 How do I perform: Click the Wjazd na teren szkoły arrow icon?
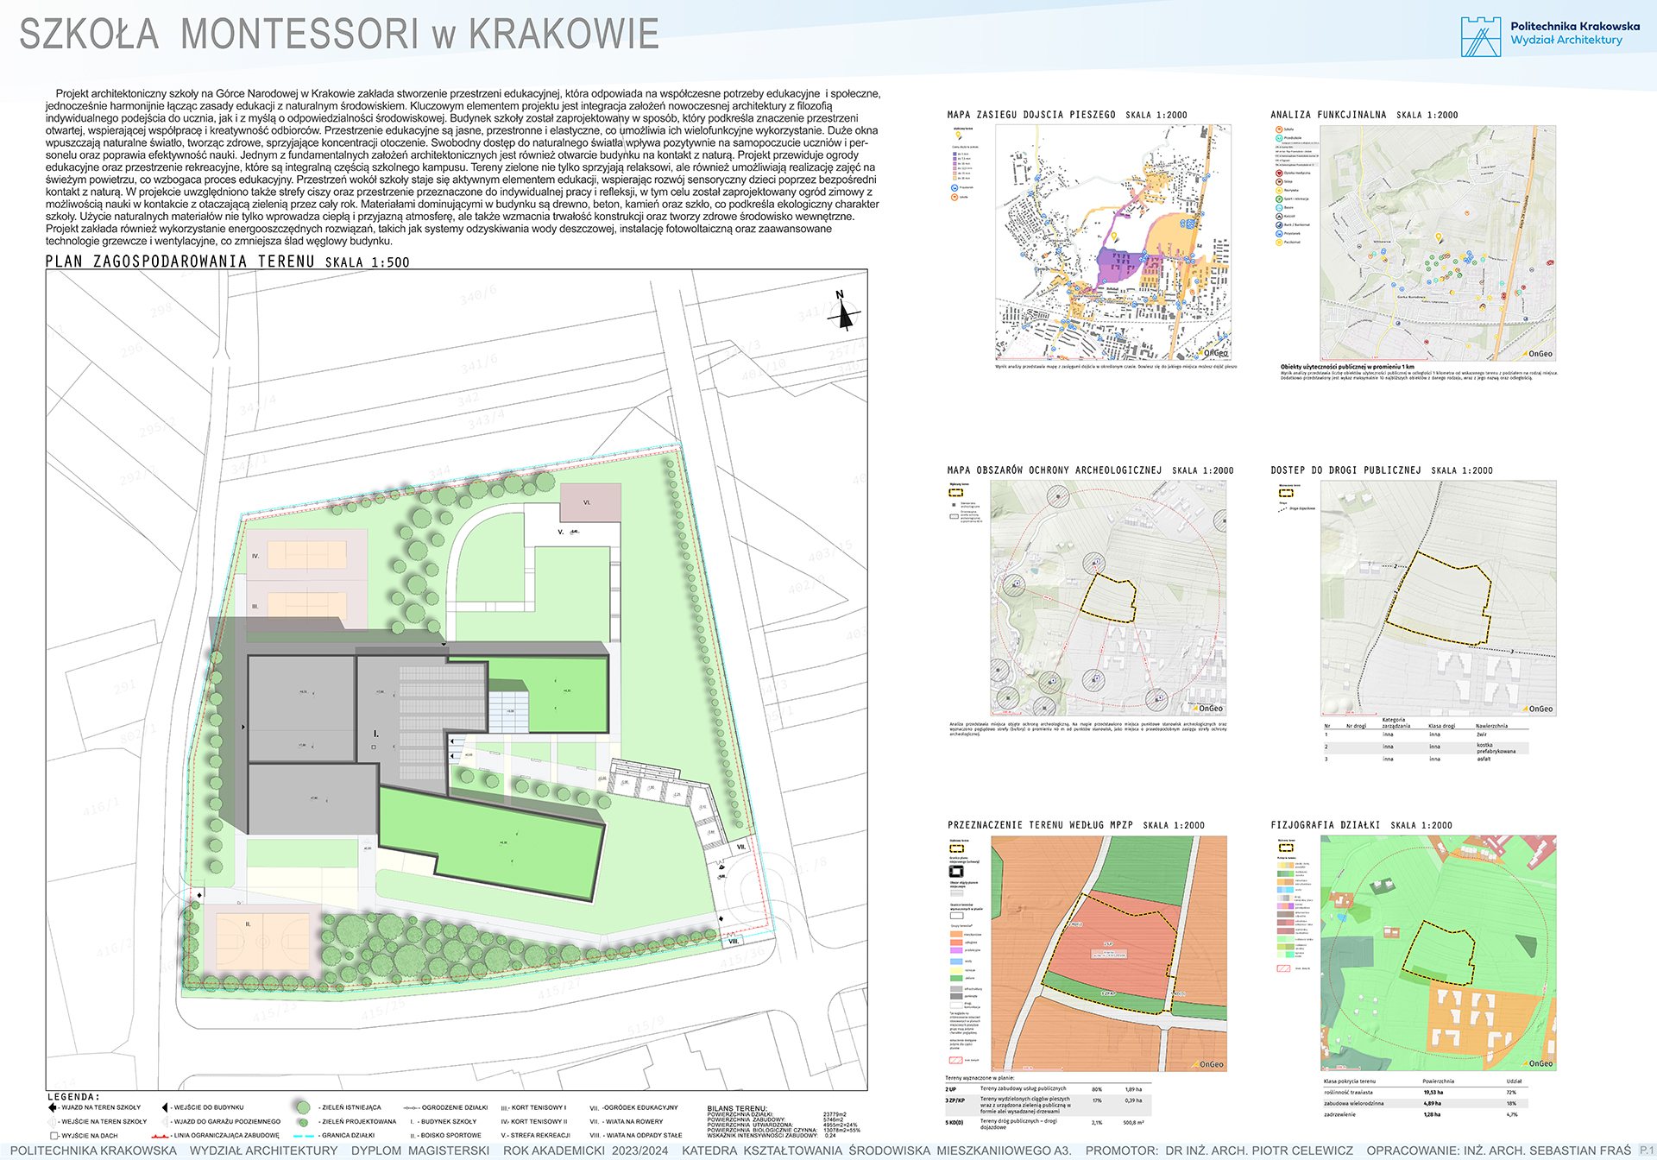click(53, 1107)
